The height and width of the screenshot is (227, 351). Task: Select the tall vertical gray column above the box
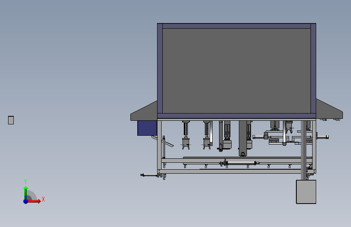(x=304, y=150)
